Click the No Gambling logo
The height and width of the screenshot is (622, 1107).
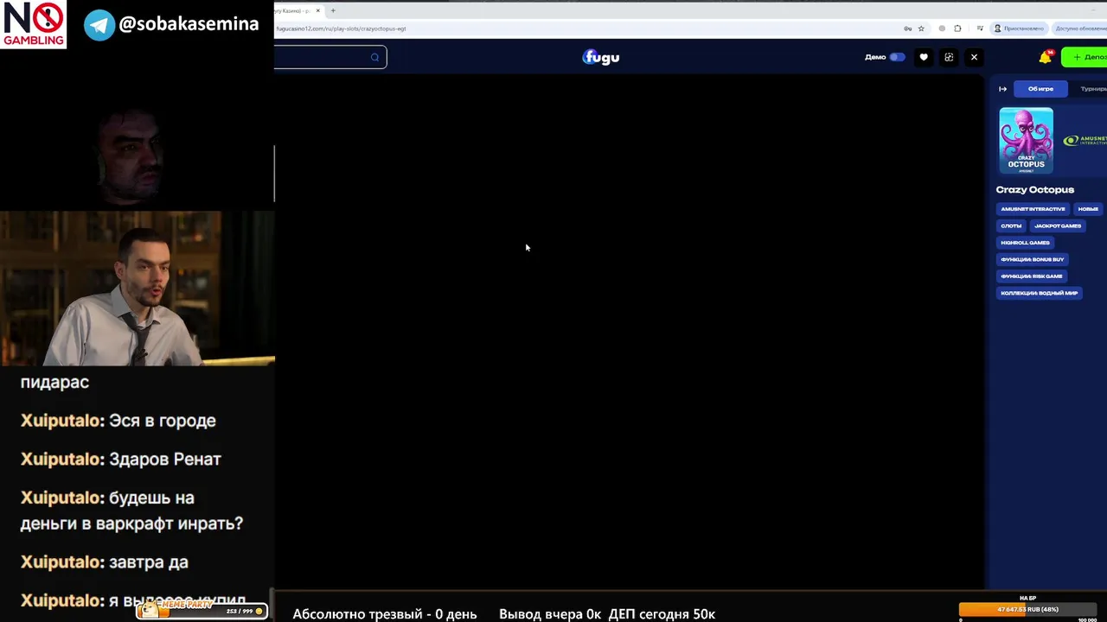(33, 24)
